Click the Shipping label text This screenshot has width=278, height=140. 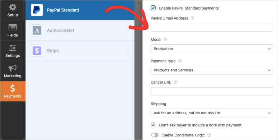point(158,104)
